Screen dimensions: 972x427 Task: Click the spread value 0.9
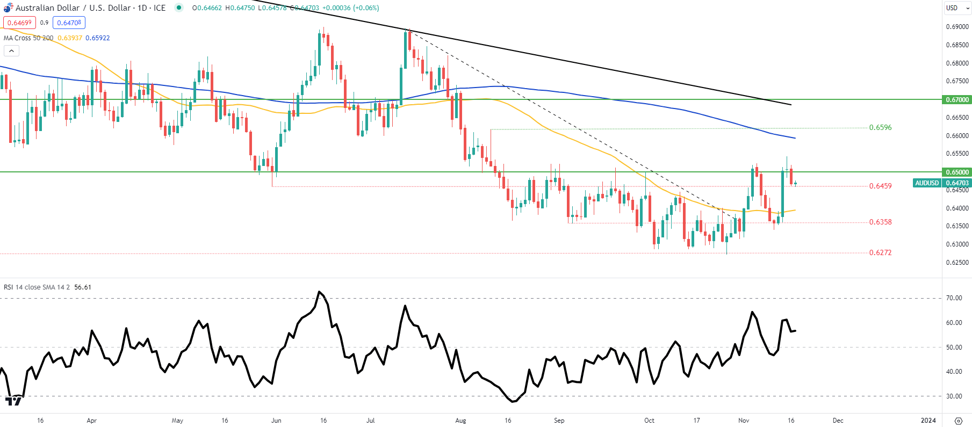44,23
